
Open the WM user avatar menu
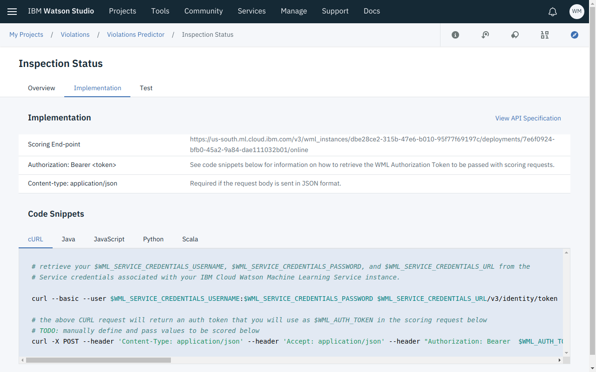pos(577,12)
